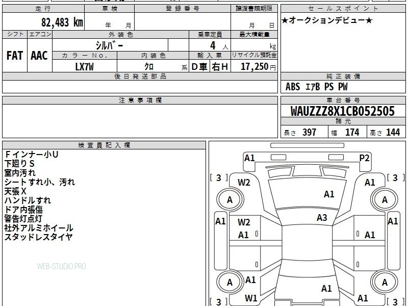This screenshot has width=408, height=306.
Task: Select the note スタッドレスタイヤ
Action: [39, 237]
